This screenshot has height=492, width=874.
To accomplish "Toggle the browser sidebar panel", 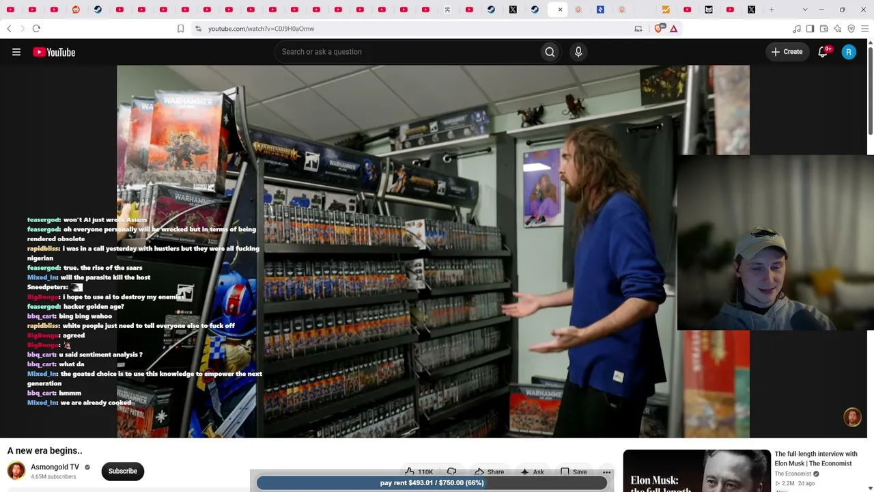I will click(810, 29).
